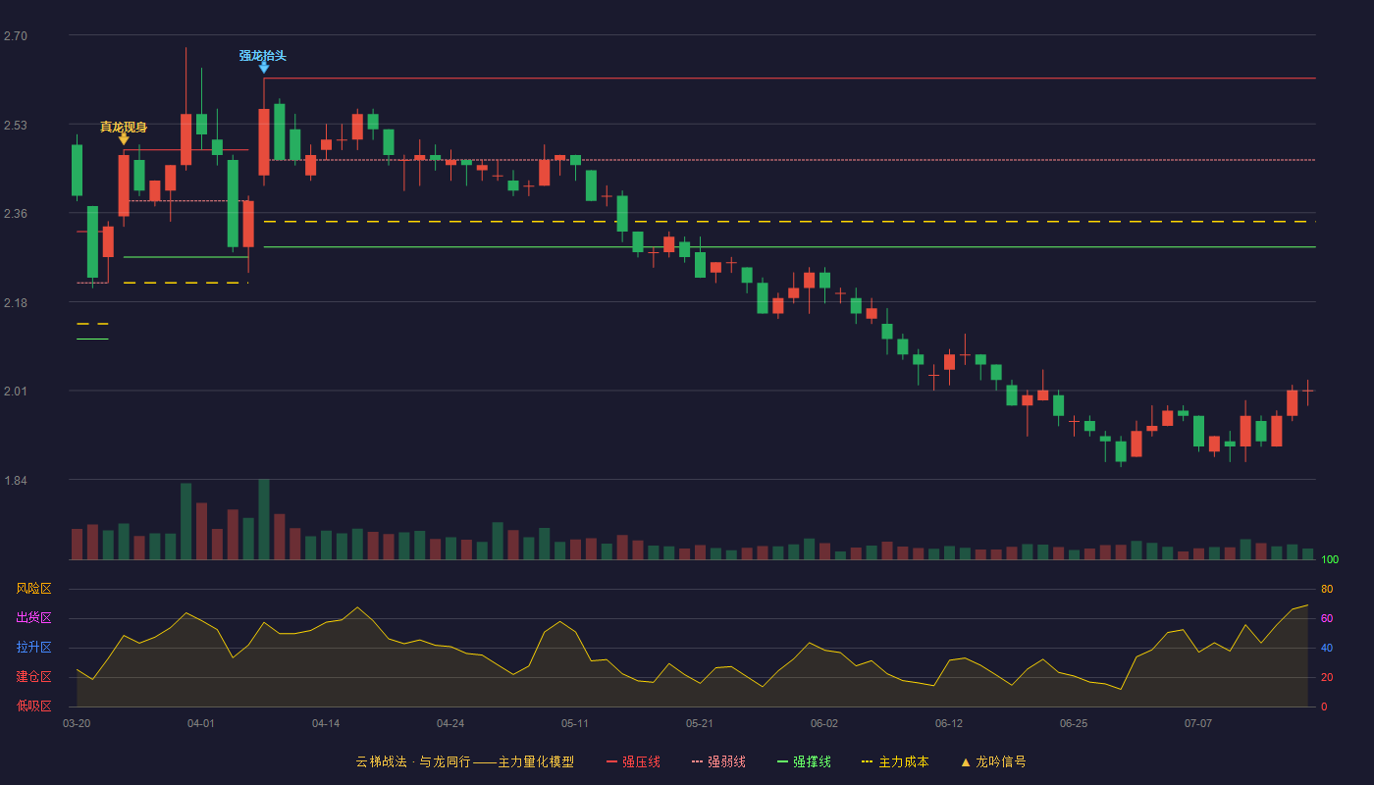This screenshot has height=785, width=1374.
Task: Click the 06-25 date label
Action: point(1074,723)
